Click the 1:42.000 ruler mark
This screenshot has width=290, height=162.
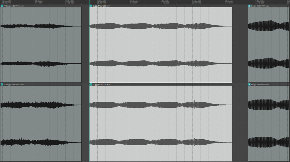point(165,3)
